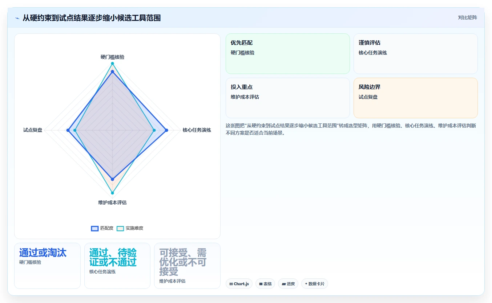This screenshot has width=492, height=303.
Task: Click the lightning icon beside the header title
Action: (x=17, y=18)
